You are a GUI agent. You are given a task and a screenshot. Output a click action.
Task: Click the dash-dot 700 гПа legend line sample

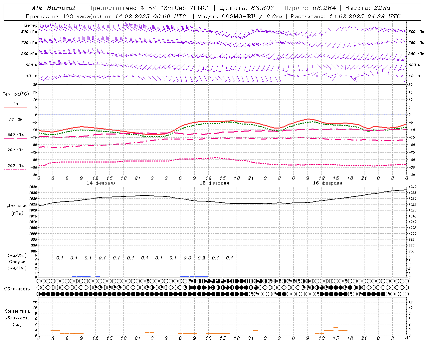15,154
